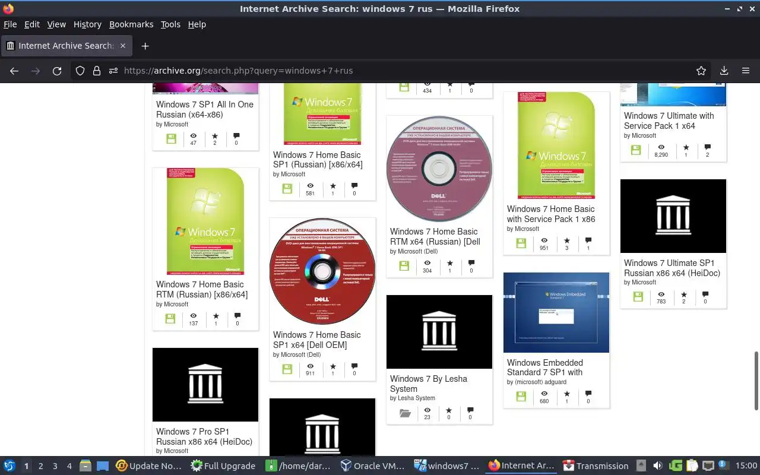Click floppy icon on Ultimate Service Pack 1 x64 card
760x475 pixels.
click(636, 150)
